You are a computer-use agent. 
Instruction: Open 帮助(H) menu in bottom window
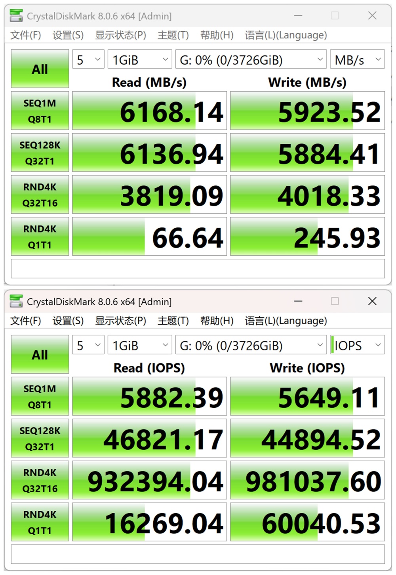217,321
